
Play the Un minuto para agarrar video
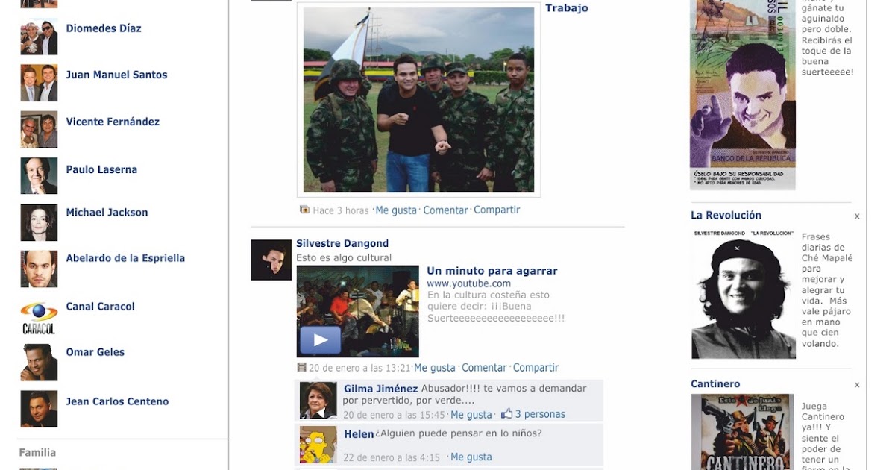click(320, 340)
